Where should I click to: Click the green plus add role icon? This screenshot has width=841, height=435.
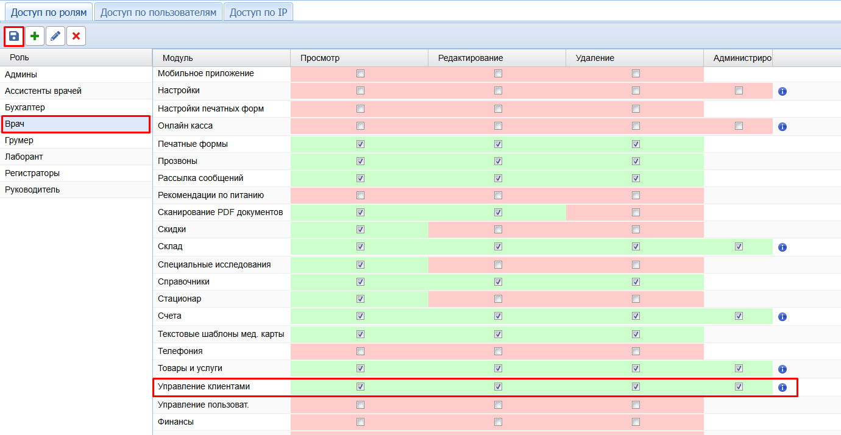(35, 37)
